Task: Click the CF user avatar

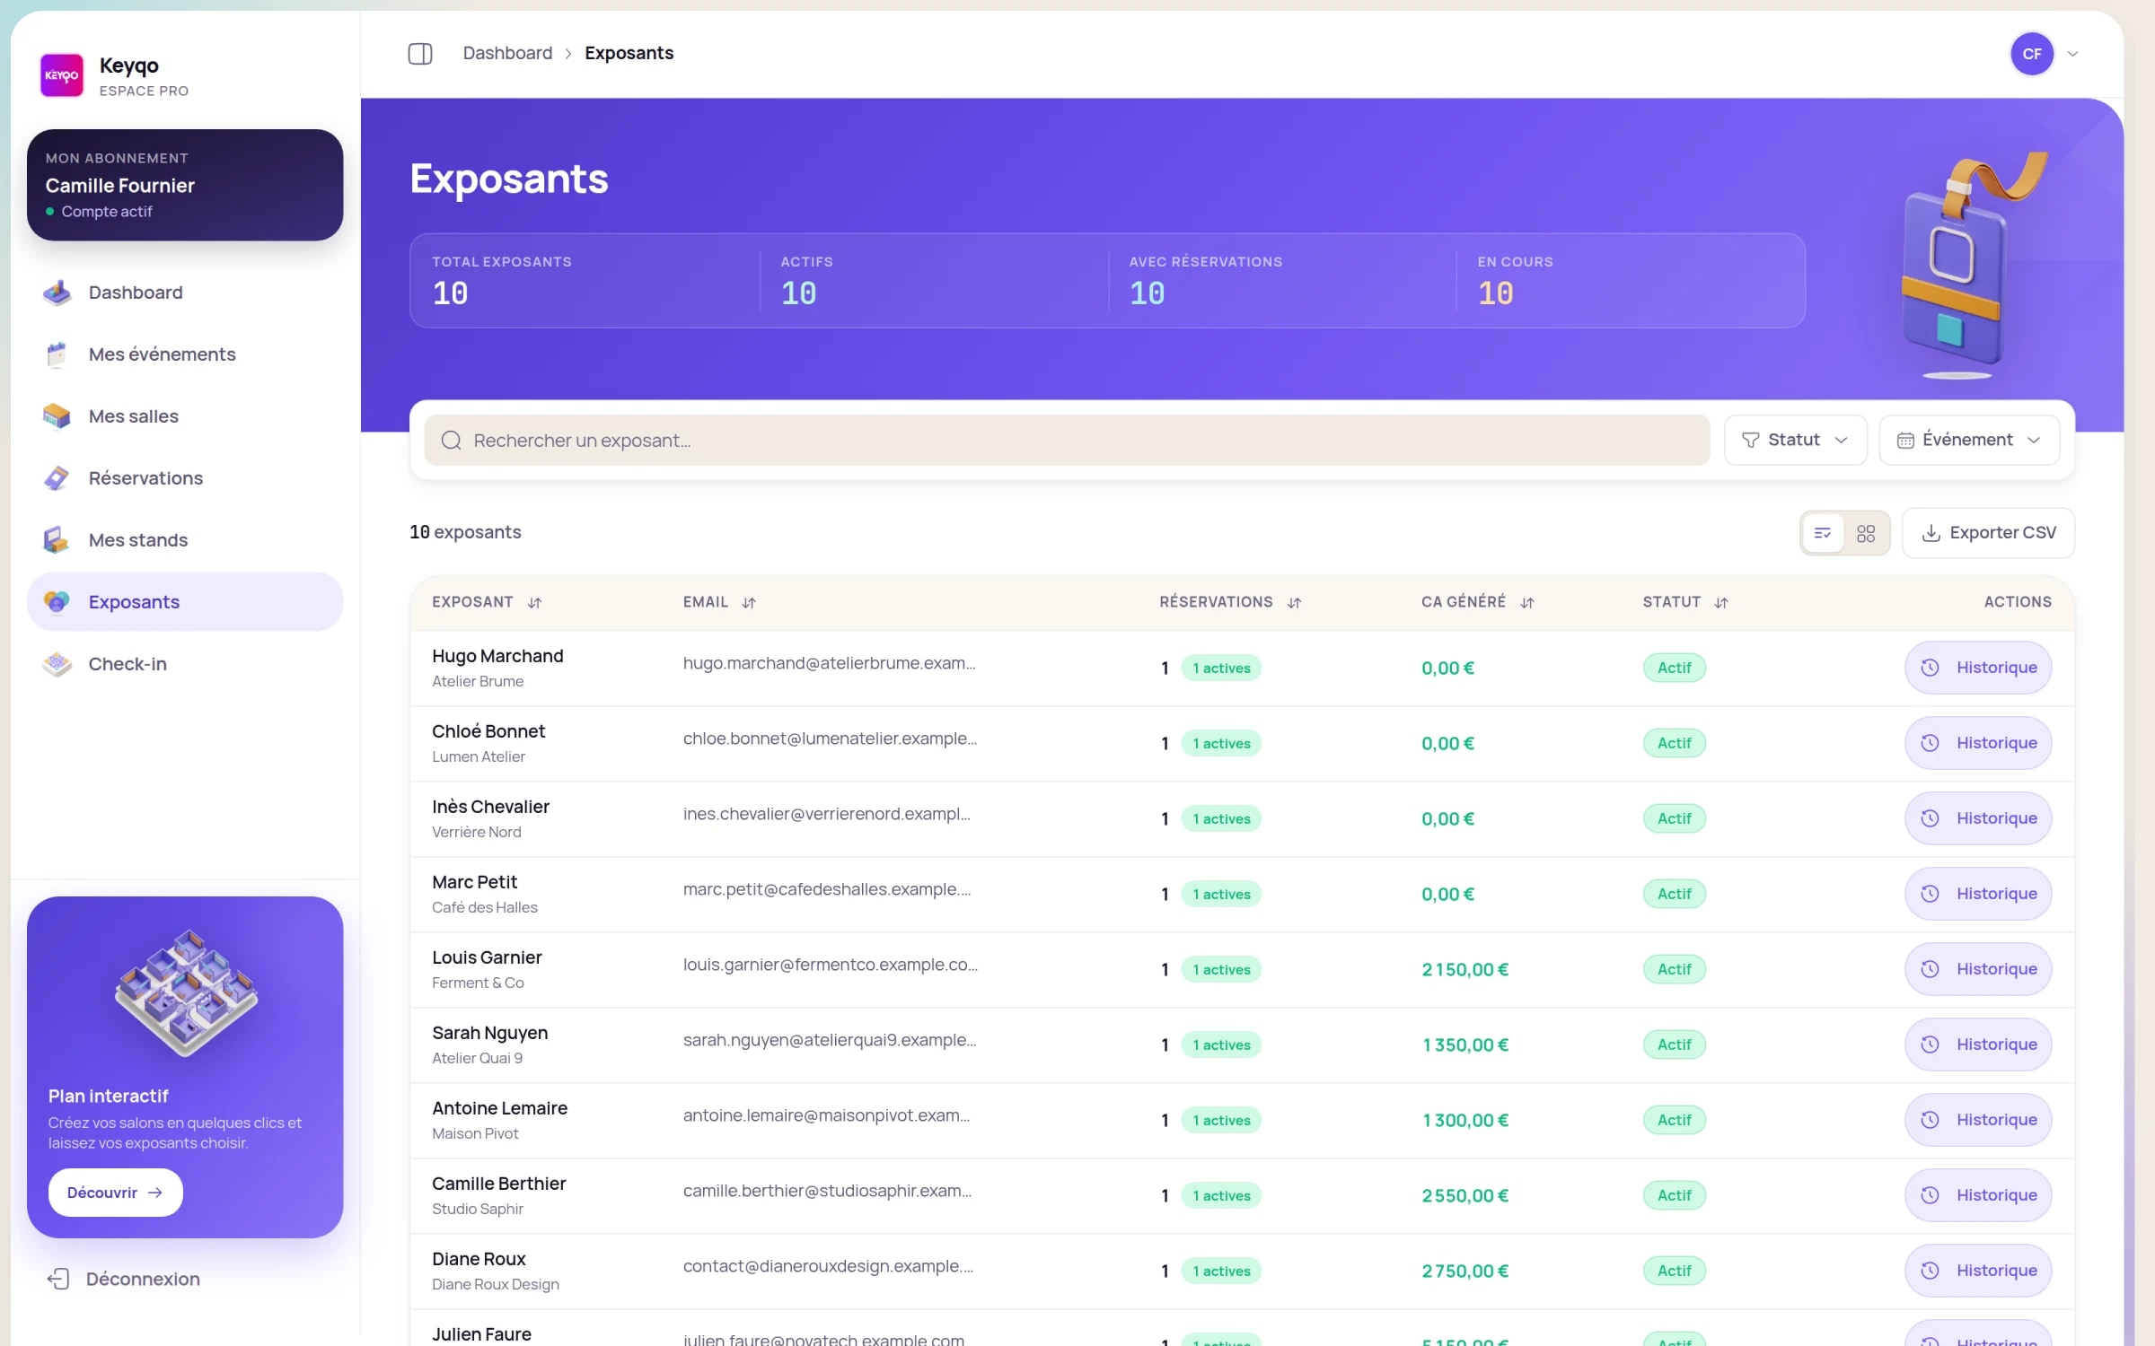Action: click(2032, 54)
